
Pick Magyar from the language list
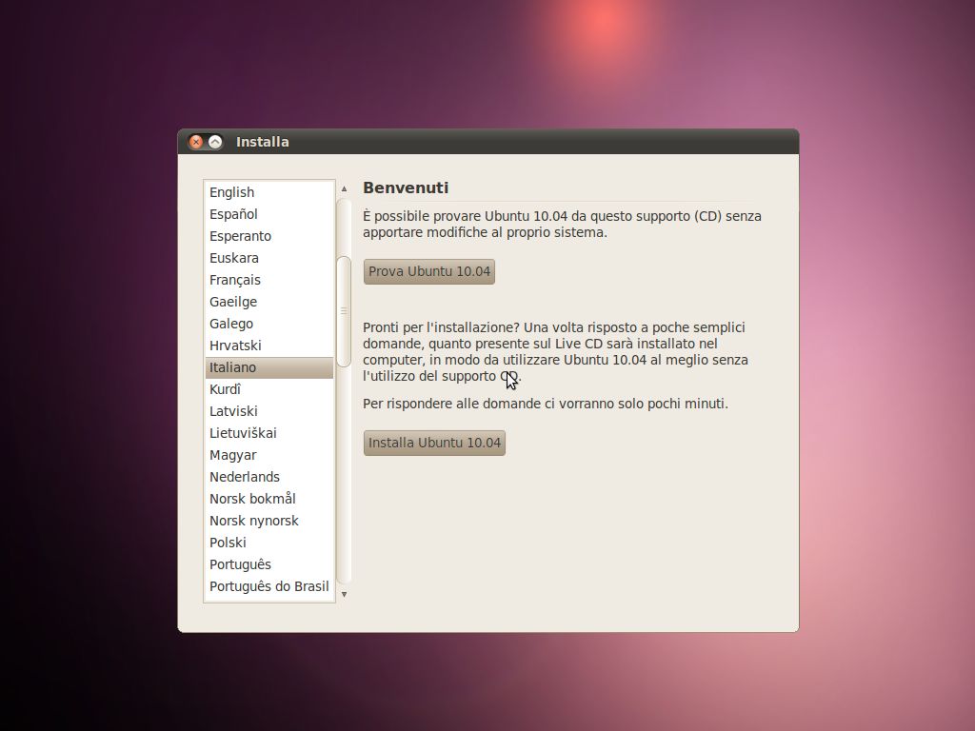pyautogui.click(x=269, y=455)
